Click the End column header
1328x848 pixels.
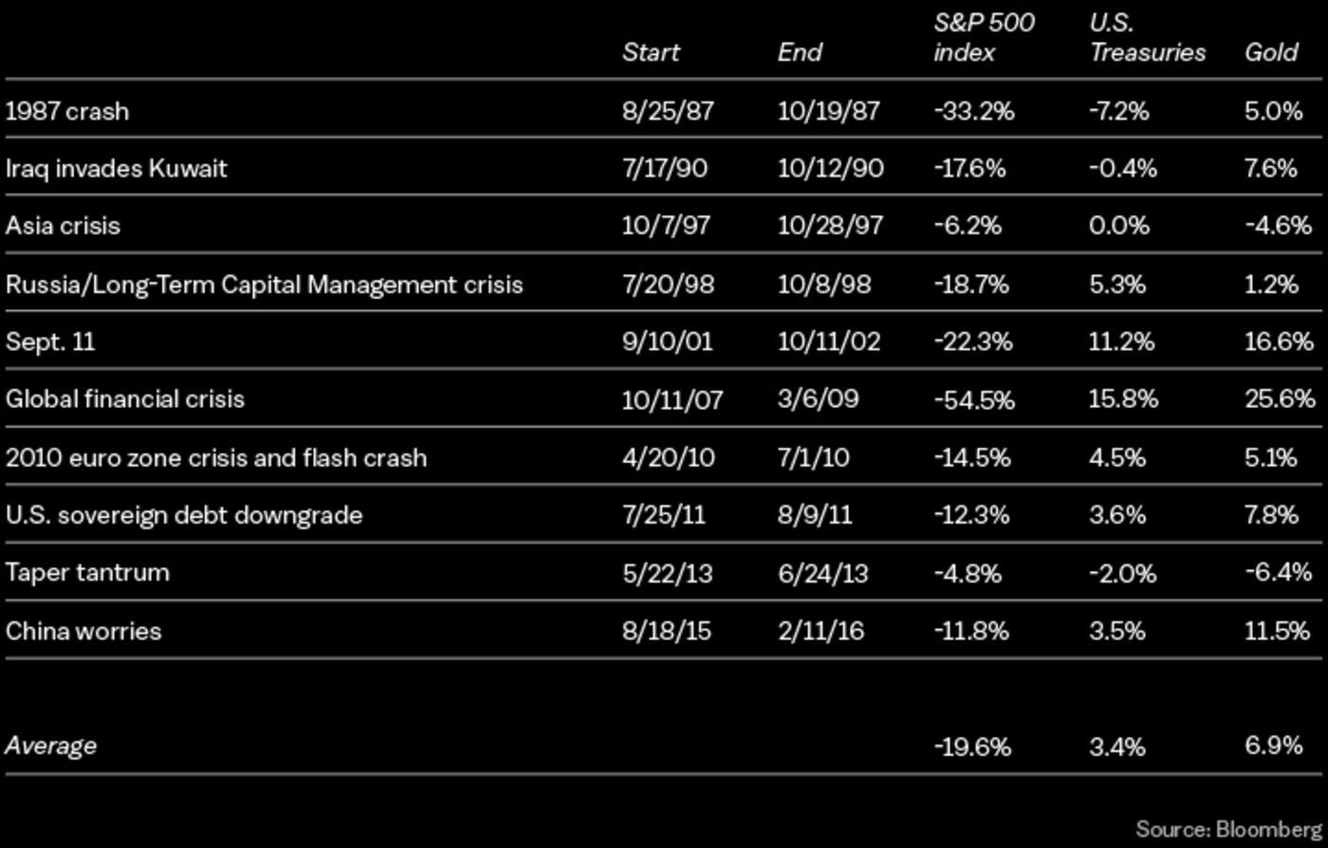click(x=799, y=52)
